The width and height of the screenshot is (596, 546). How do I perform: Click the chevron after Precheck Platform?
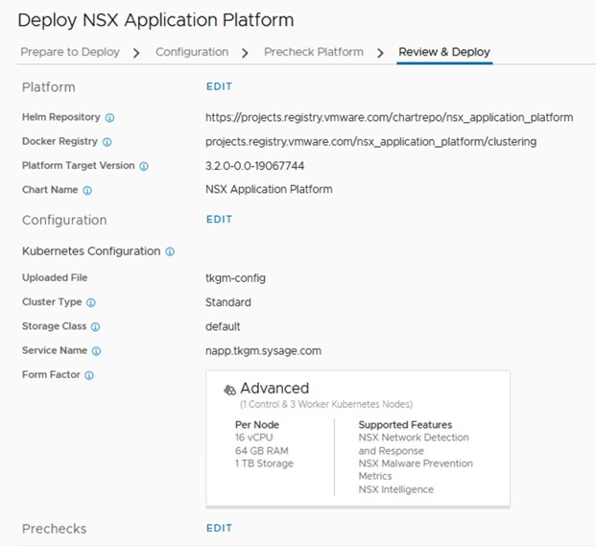(381, 52)
